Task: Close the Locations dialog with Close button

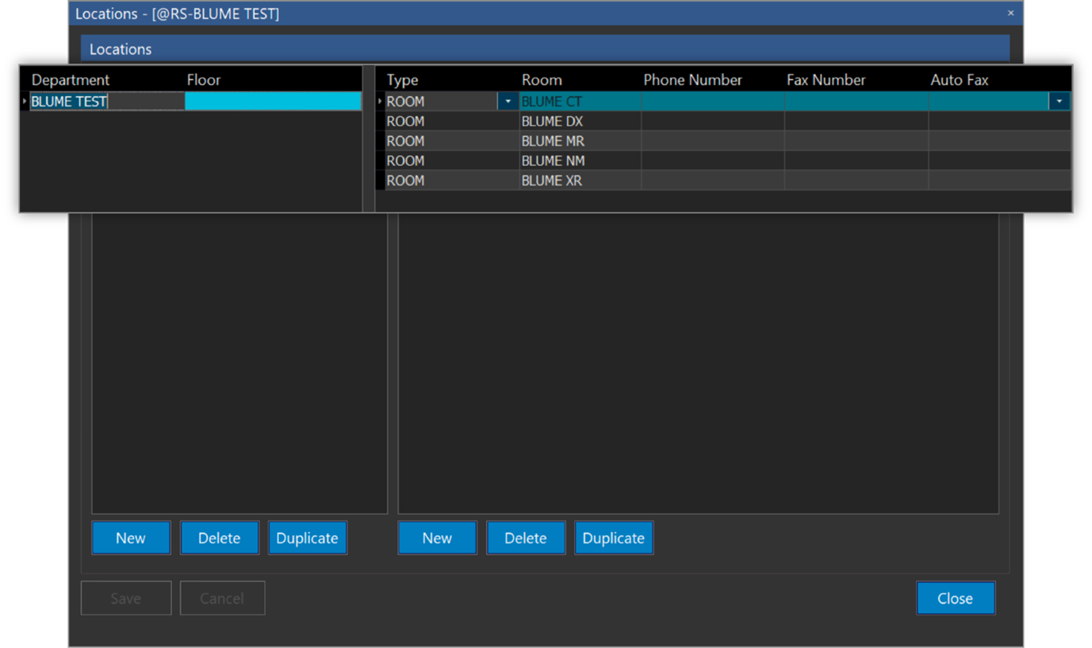Action: pyautogui.click(x=955, y=598)
